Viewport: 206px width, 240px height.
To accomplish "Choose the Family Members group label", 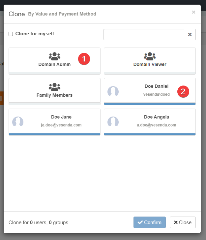I will tap(54, 95).
